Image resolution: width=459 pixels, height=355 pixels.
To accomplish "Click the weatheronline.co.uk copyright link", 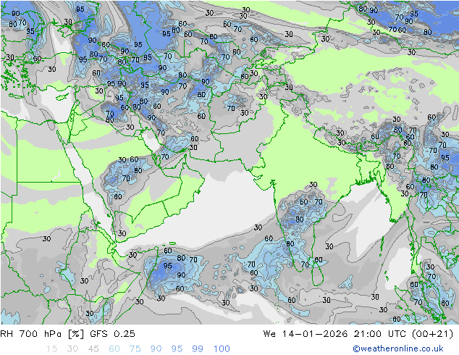I will click(398, 348).
